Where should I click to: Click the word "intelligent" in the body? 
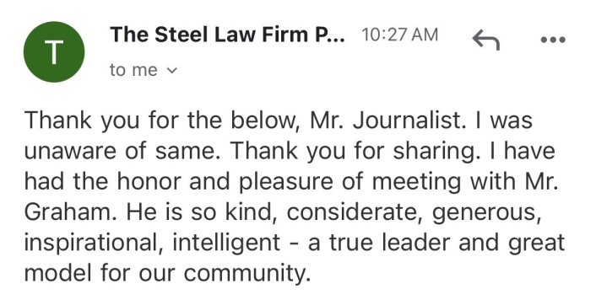tap(226, 243)
